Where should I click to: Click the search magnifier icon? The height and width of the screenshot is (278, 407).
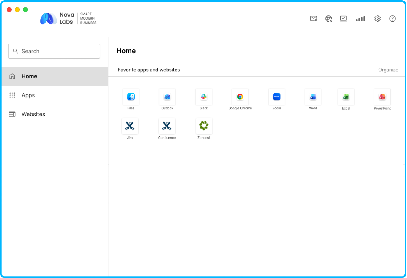(x=16, y=51)
